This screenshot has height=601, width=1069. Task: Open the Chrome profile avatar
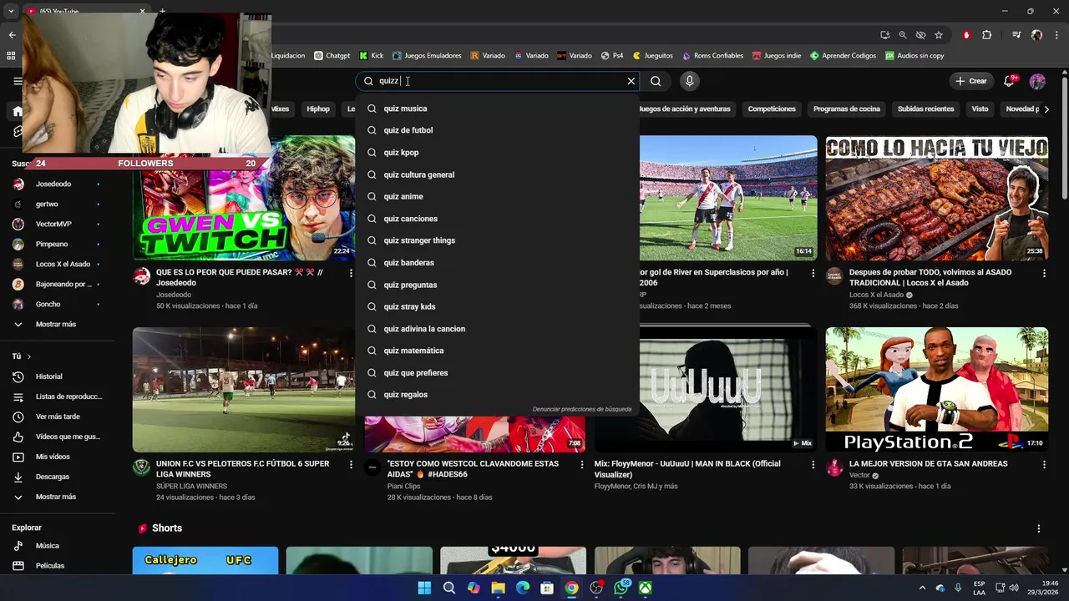coord(1036,35)
